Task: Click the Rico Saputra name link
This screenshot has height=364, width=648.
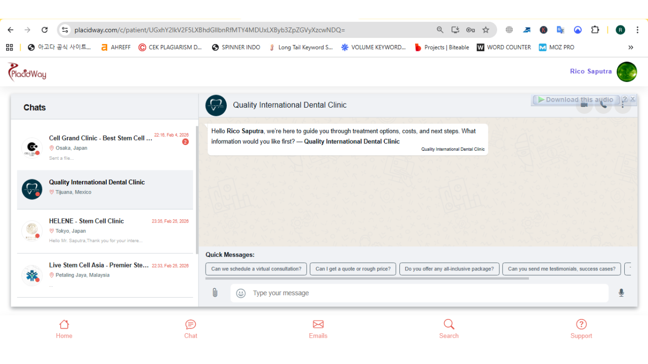Action: tap(591, 71)
